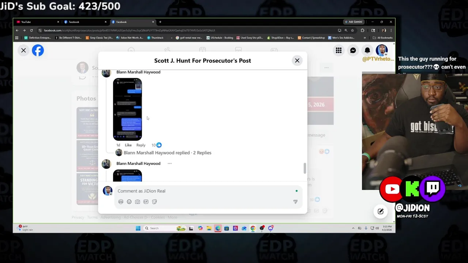Open first Blann Marshall Haywood profile name
This screenshot has height=263, width=468.
tap(138, 72)
